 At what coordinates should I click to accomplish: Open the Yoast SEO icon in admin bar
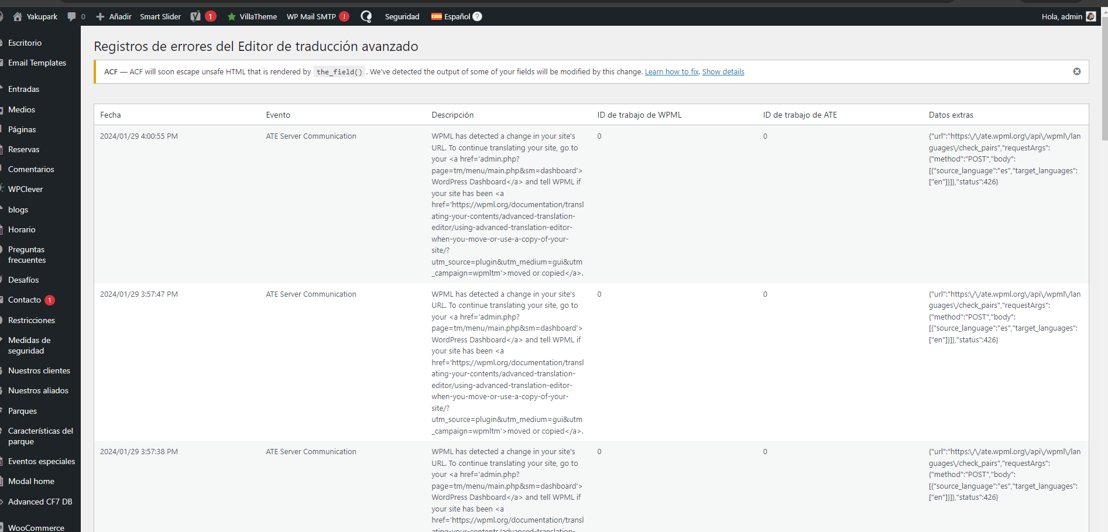click(195, 16)
